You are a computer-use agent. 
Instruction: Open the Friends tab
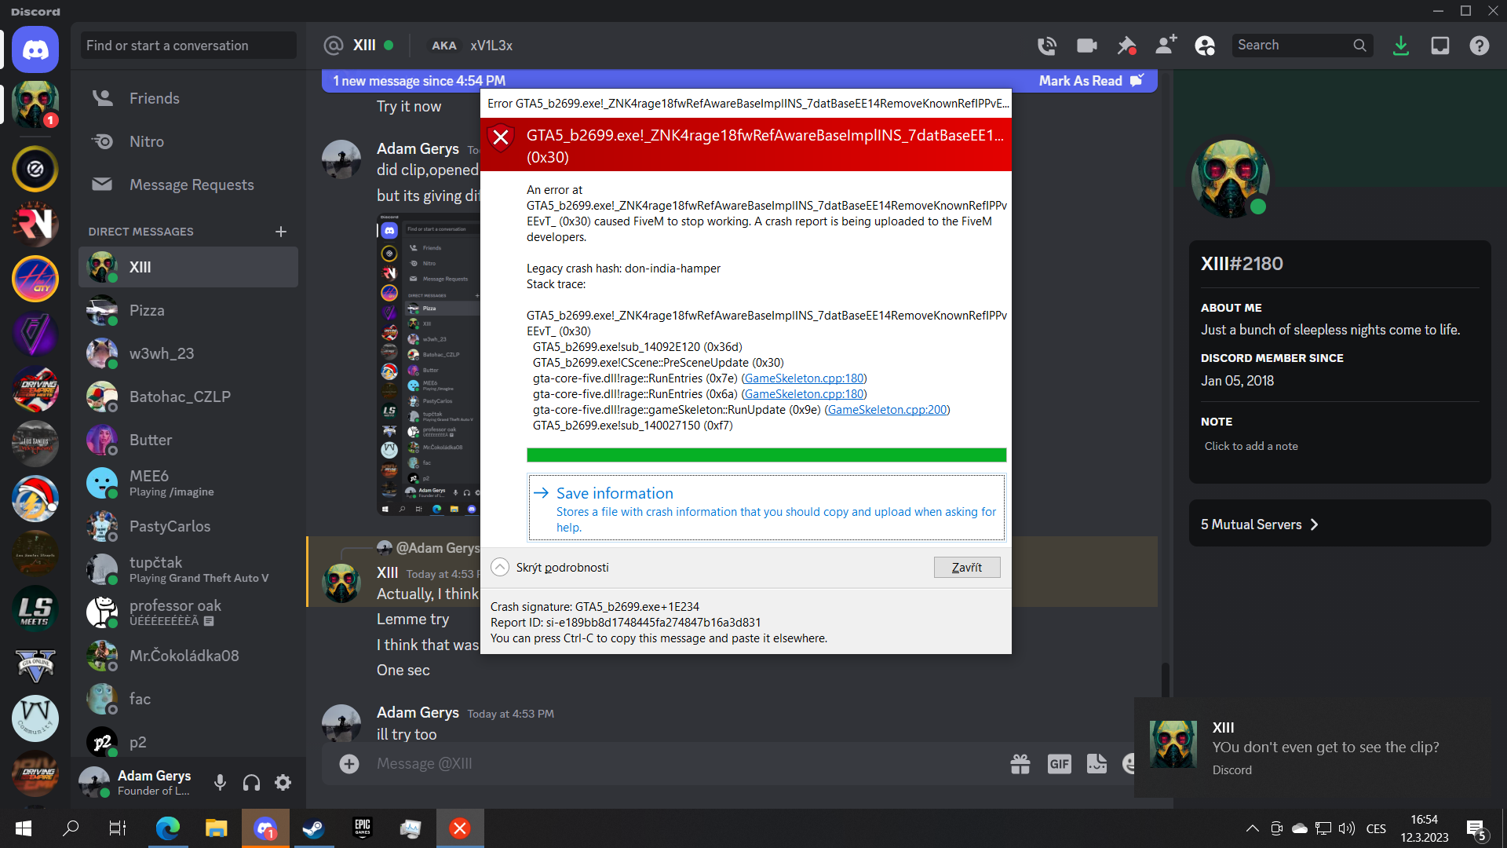[155, 98]
